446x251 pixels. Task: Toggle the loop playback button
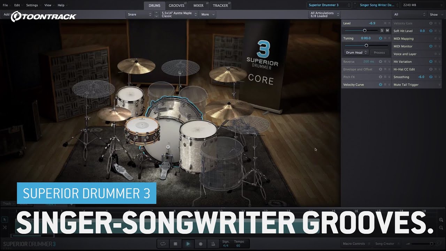(163, 244)
